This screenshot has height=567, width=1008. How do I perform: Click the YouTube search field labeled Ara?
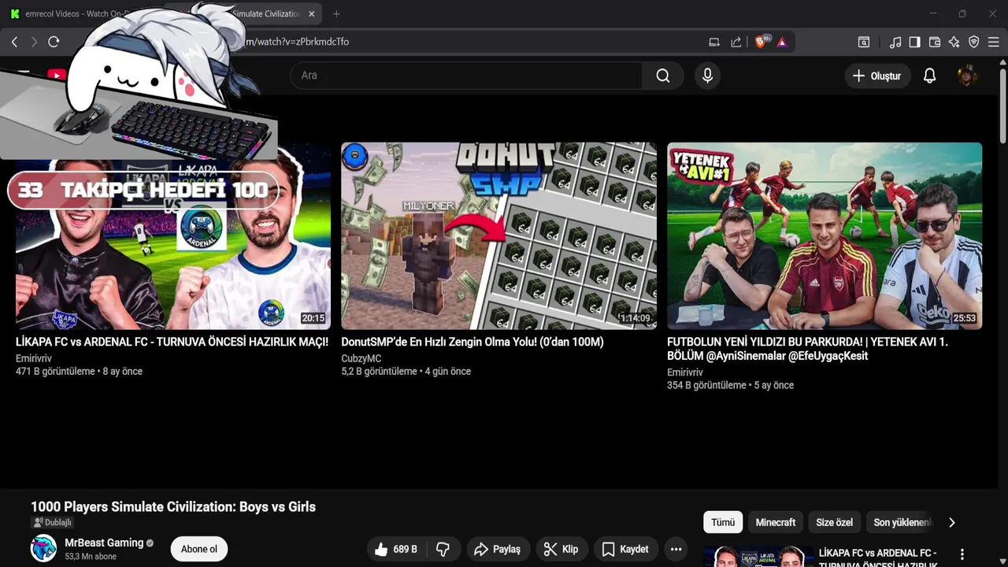click(x=466, y=76)
